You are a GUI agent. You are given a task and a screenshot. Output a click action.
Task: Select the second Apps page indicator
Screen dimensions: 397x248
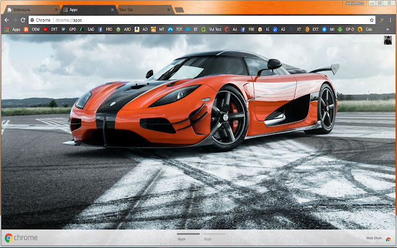(214, 237)
